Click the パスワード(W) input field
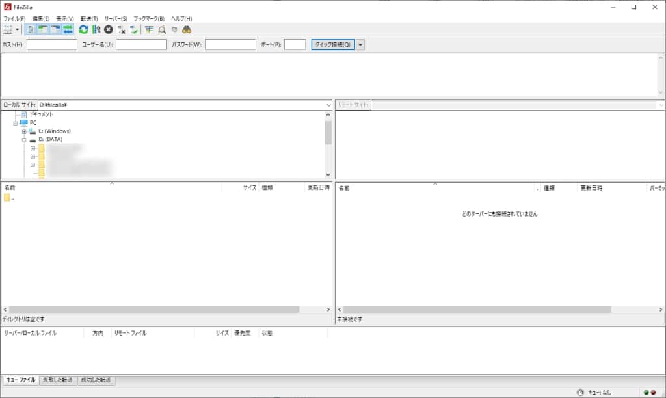The height and width of the screenshot is (398, 666). [x=231, y=45]
